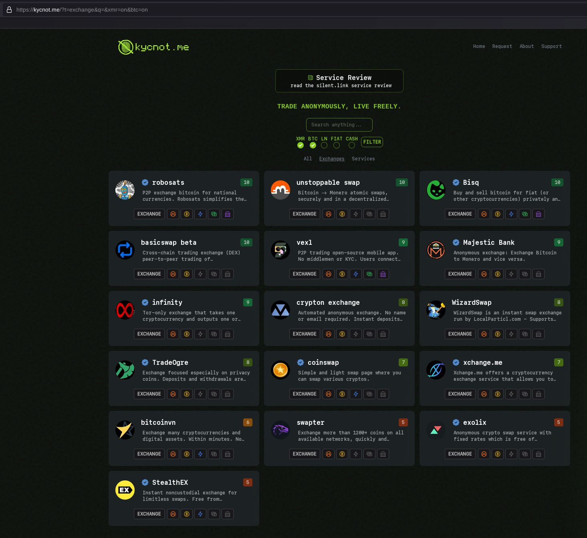The image size is (587, 538).
Task: Open the Service Review banner
Action: coord(339,81)
